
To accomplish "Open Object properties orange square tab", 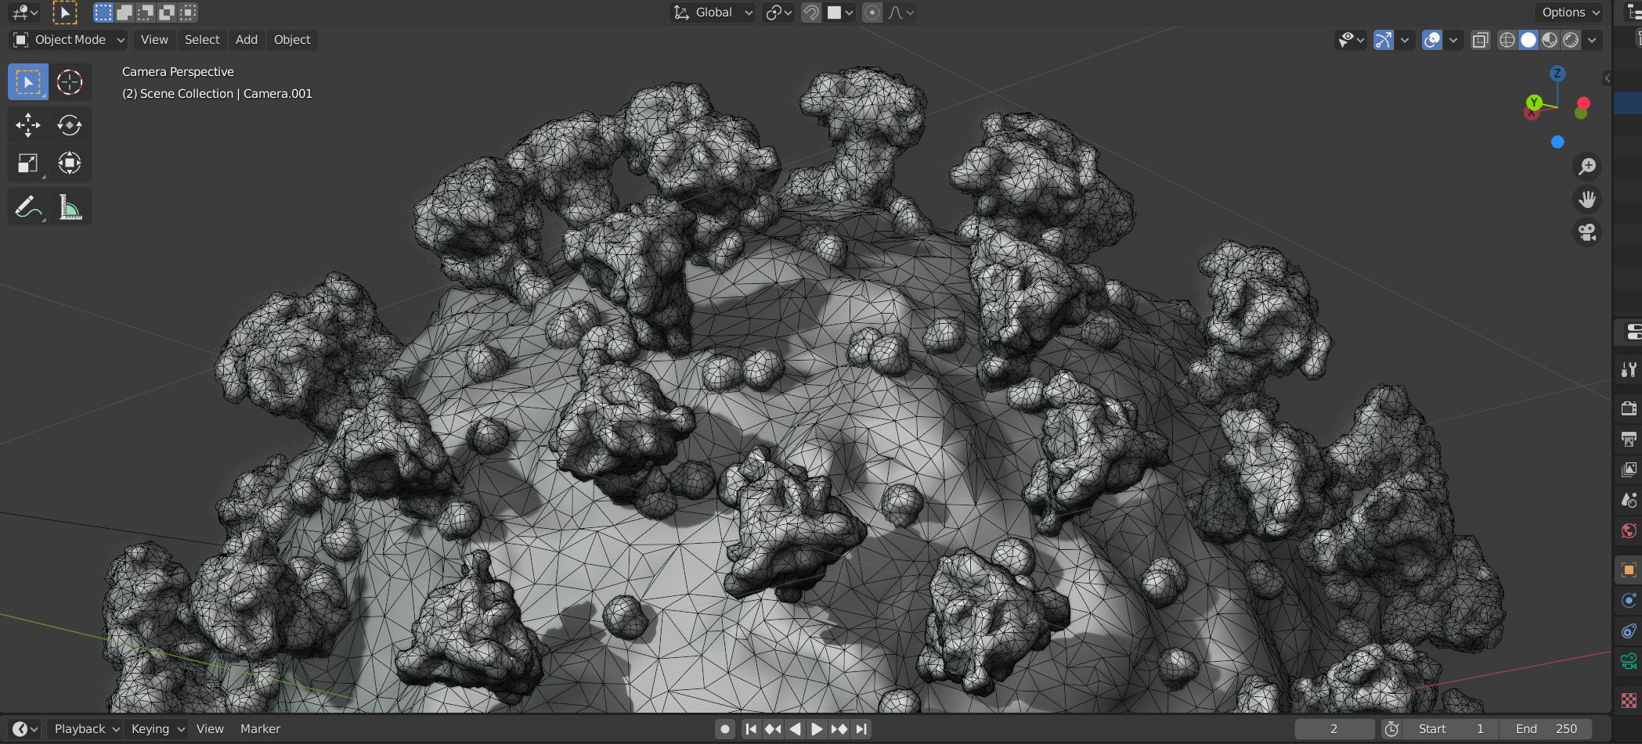I will tap(1629, 570).
